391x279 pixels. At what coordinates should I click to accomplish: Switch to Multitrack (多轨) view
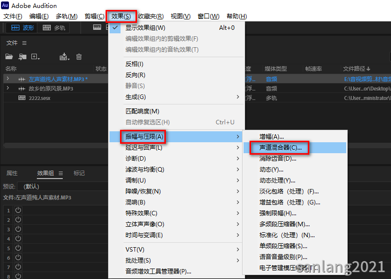click(54, 28)
